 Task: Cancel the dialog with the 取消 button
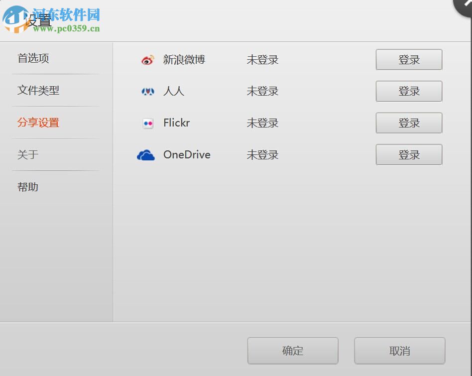399,350
